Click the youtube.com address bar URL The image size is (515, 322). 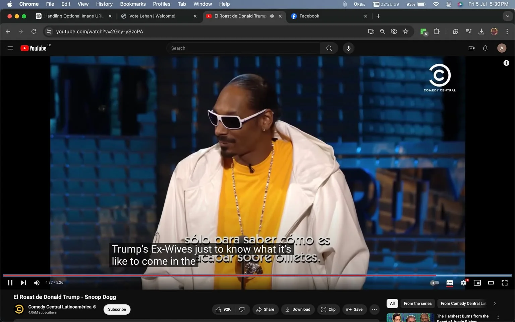[x=100, y=31]
